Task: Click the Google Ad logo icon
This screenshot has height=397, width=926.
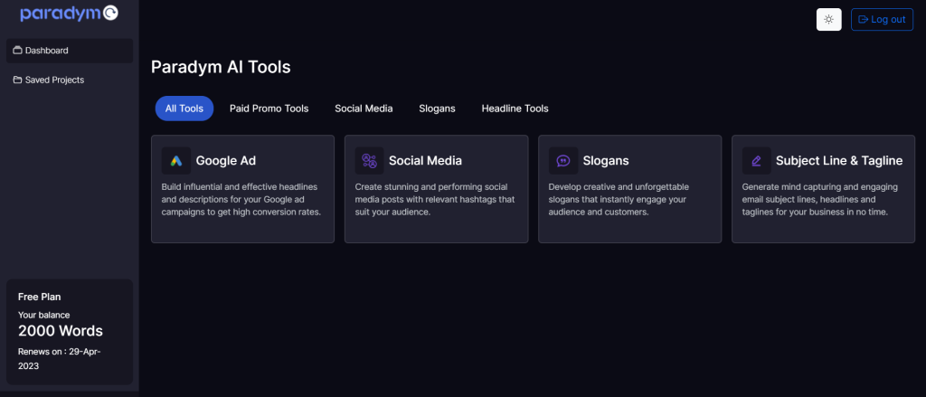Action: [176, 161]
